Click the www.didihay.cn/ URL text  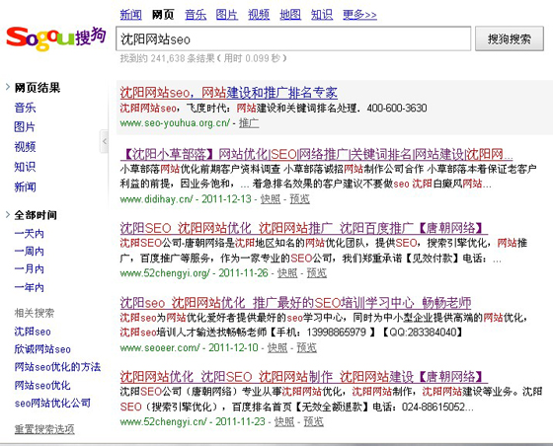point(156,199)
